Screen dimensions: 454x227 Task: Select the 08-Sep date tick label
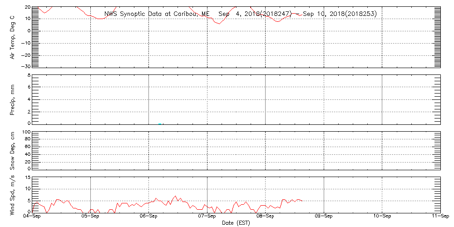click(265, 217)
